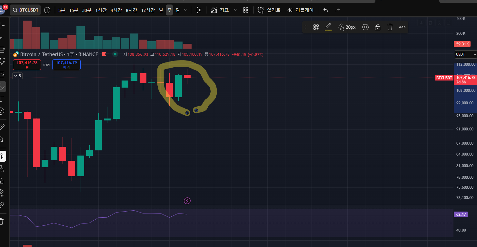The width and height of the screenshot is (477, 247).
Task: Switch to the 1시간 timeframe
Action: click(x=101, y=10)
